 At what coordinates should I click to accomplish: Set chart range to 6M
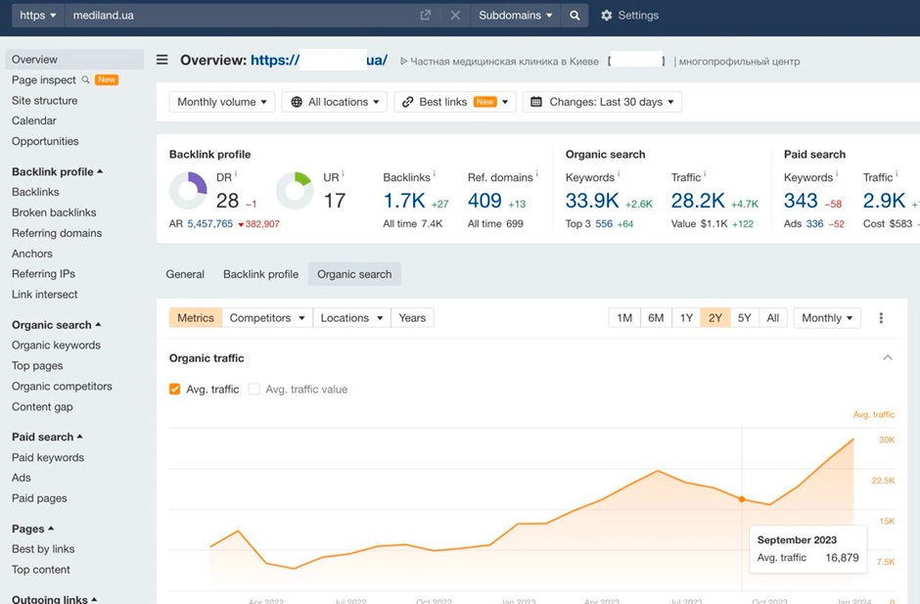click(x=656, y=317)
